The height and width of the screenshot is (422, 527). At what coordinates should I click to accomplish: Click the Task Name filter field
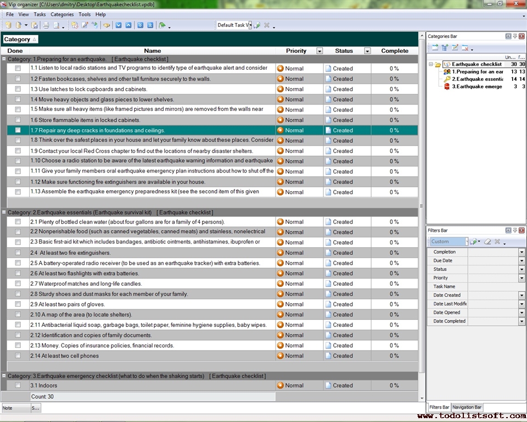click(x=493, y=287)
